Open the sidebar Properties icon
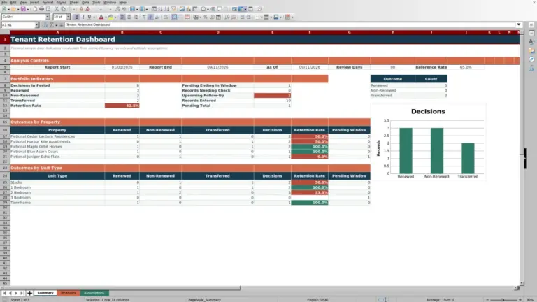Screen dimensions: 537x302 pos(531,34)
